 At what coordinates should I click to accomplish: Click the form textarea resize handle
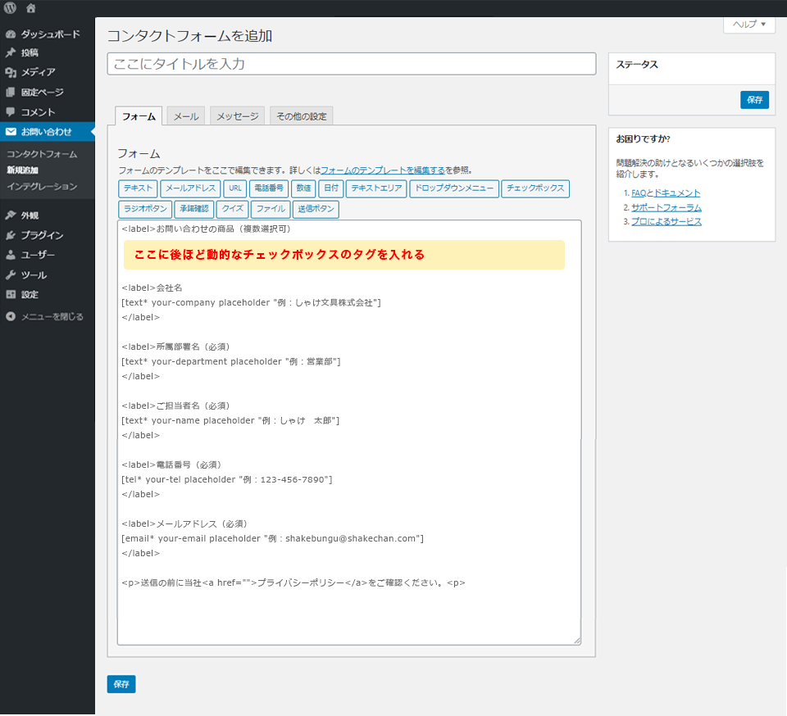[576, 640]
